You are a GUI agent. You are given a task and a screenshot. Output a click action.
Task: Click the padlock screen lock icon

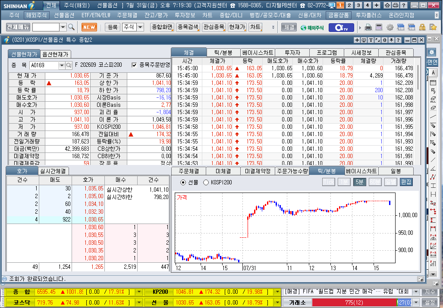click(422, 28)
